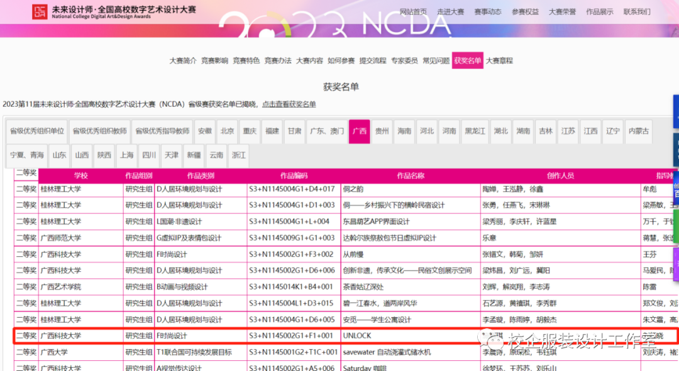Go to 竞赛影响 sub-navigation link
The image size is (679, 371).
pos(214,60)
